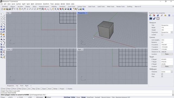Open the Surface menu
The height and width of the screenshot is (98, 174).
tap(18, 4)
